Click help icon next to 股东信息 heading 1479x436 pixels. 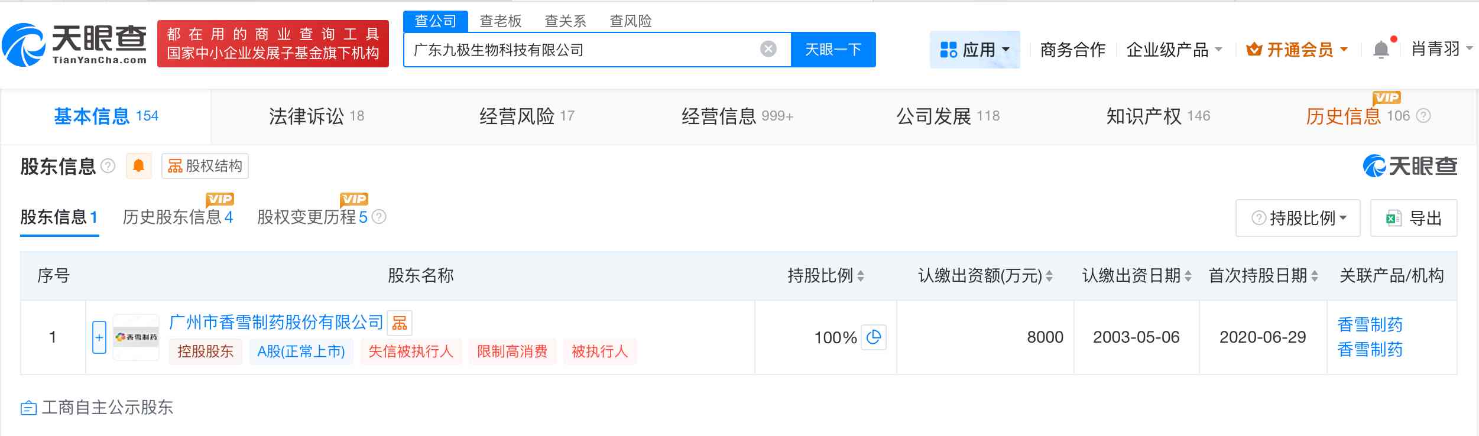(108, 166)
